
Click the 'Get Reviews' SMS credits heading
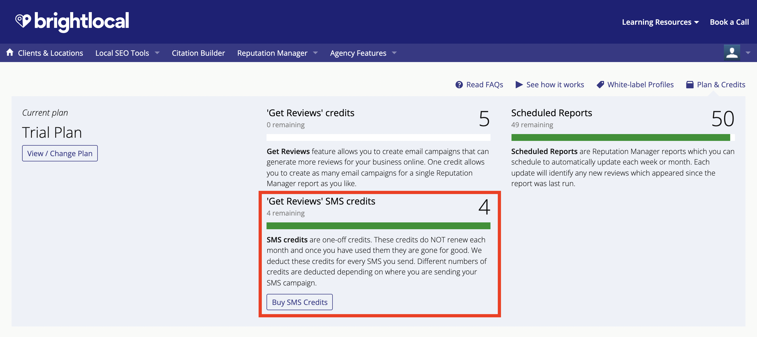click(x=321, y=202)
